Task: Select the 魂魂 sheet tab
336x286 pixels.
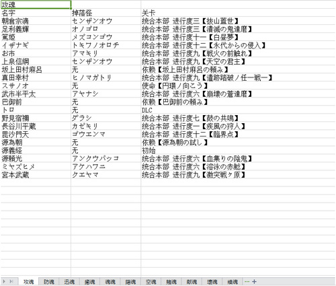Action: tap(110, 282)
